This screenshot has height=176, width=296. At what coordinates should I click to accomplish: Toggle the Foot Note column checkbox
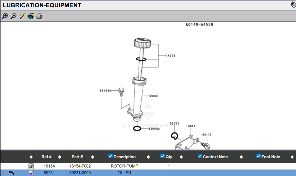[x=258, y=156]
